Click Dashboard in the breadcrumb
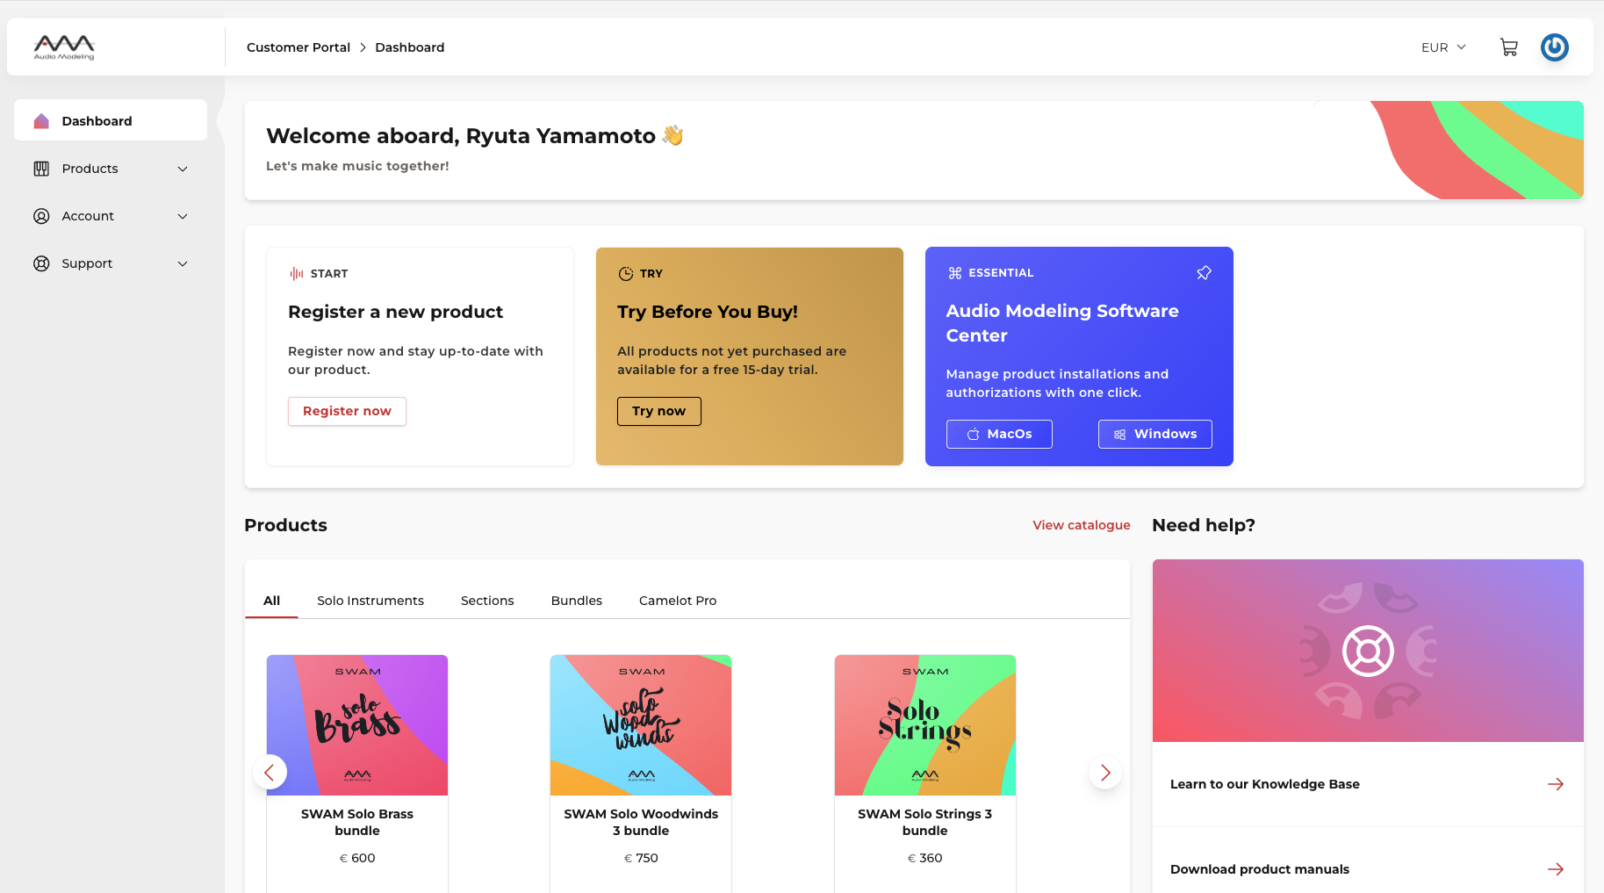The width and height of the screenshot is (1604, 893). 410,47
